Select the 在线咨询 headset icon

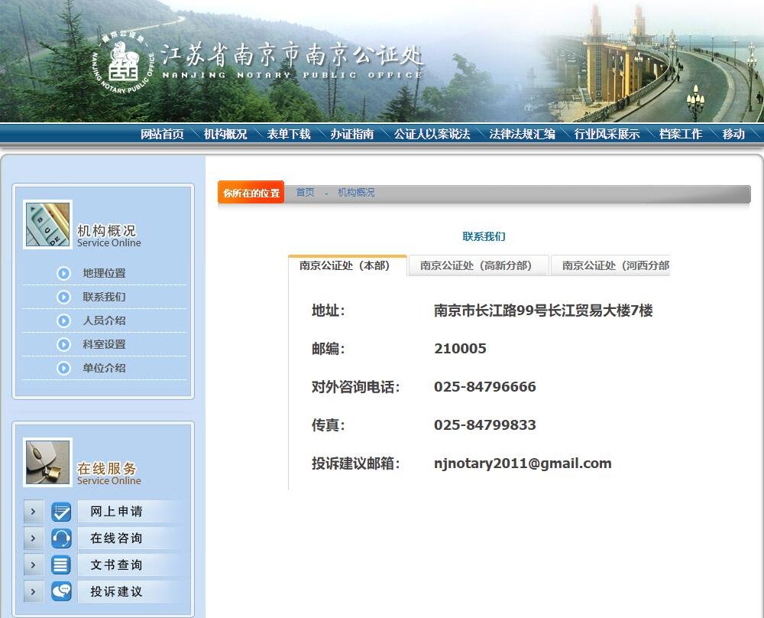pyautogui.click(x=60, y=538)
